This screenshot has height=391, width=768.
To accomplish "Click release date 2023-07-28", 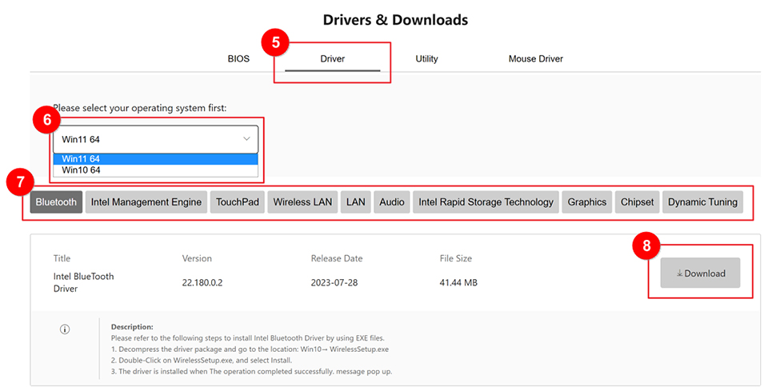I will click(x=334, y=283).
